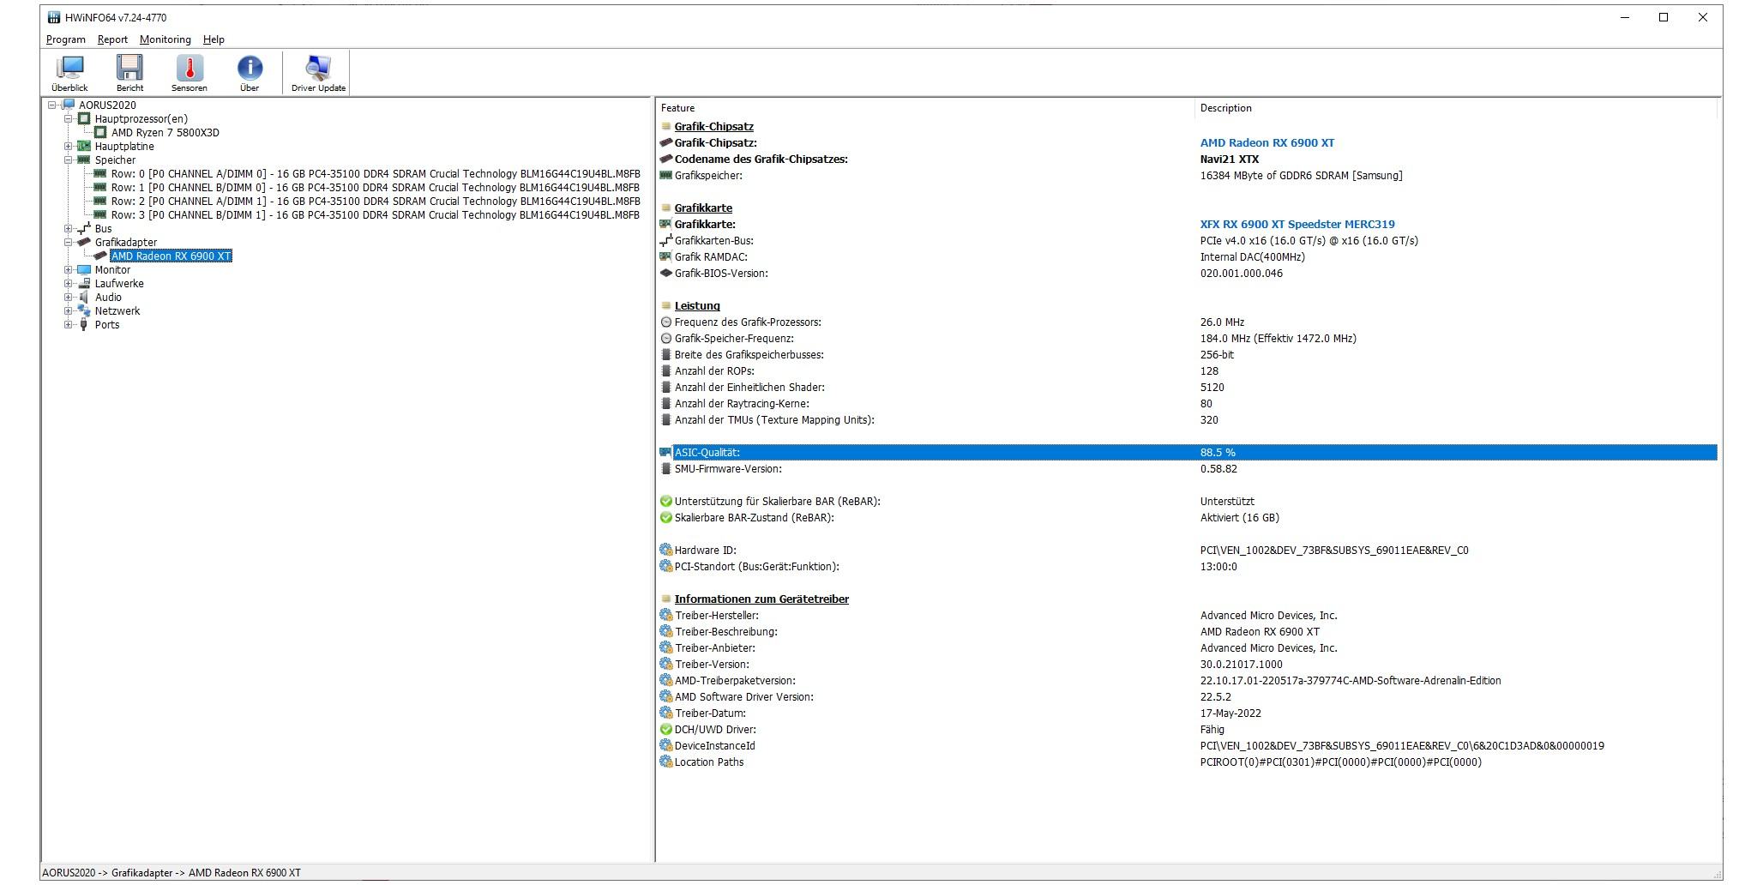
Task: Collapse the Speicher node
Action: 68,160
